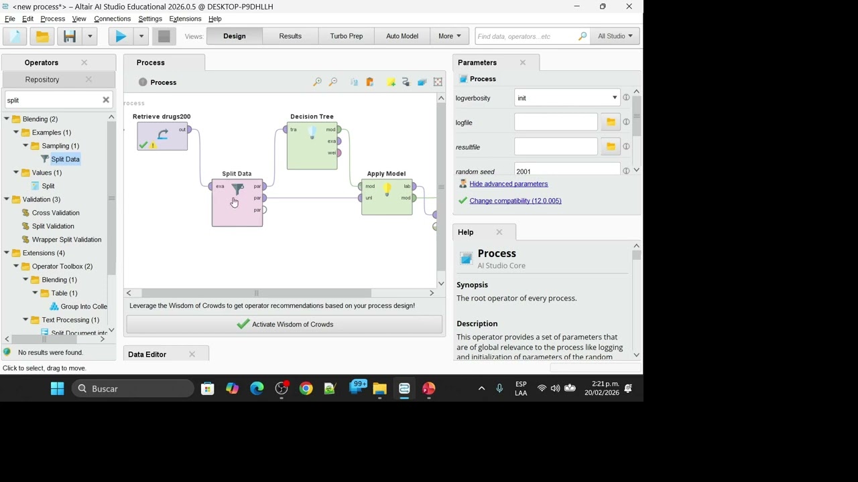Switch to the Repository tab
This screenshot has height=482, width=858.
pyautogui.click(x=42, y=80)
